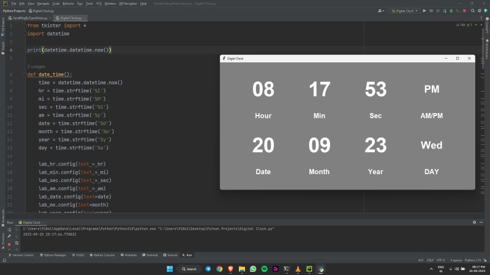Click line 4 print statement in editor
490x275 pixels.
(69, 50)
